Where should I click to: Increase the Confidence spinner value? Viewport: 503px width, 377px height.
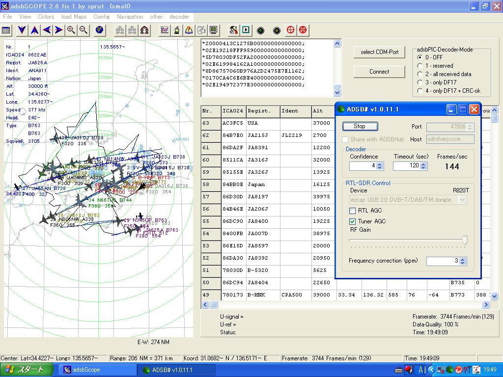(x=380, y=164)
